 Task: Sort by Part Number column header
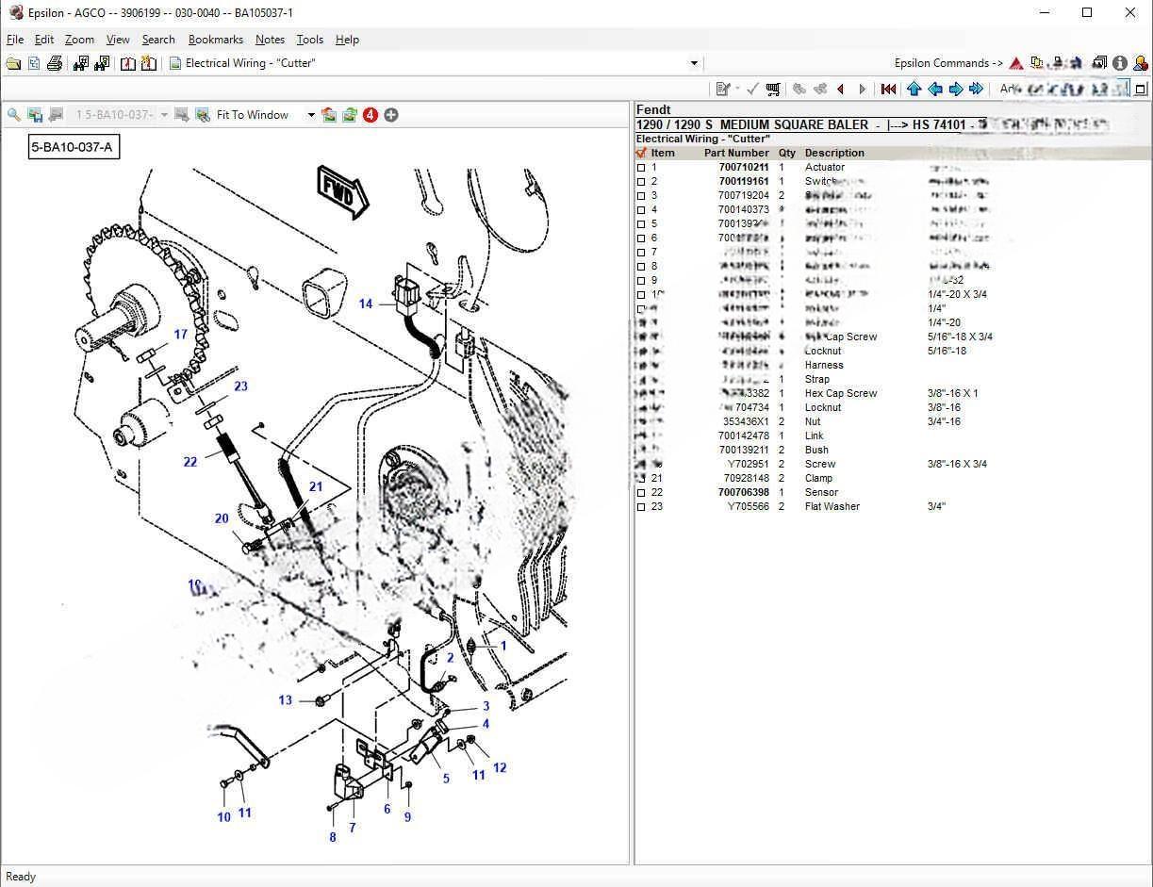[736, 153]
